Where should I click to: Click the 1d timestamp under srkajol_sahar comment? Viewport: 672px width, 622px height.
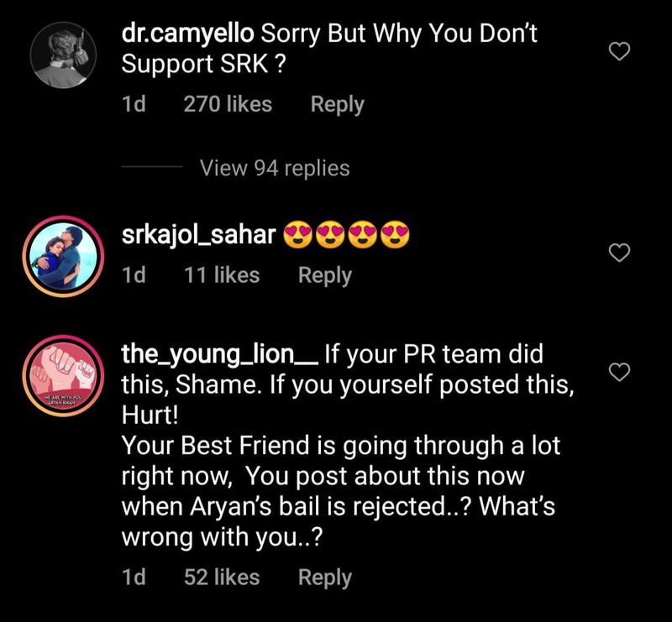click(x=134, y=275)
